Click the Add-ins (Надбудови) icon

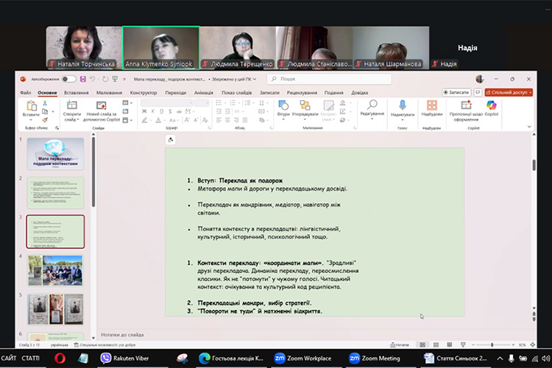coord(434,105)
